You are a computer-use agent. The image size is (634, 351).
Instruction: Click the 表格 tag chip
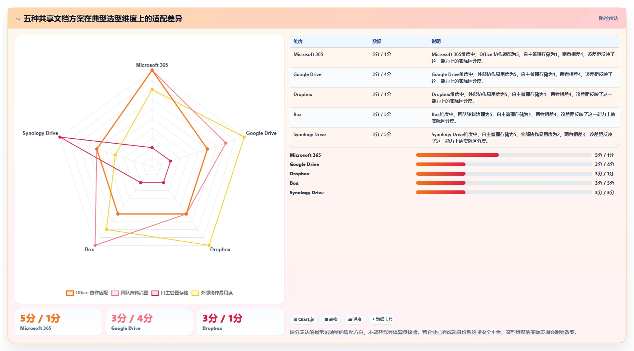click(x=331, y=319)
